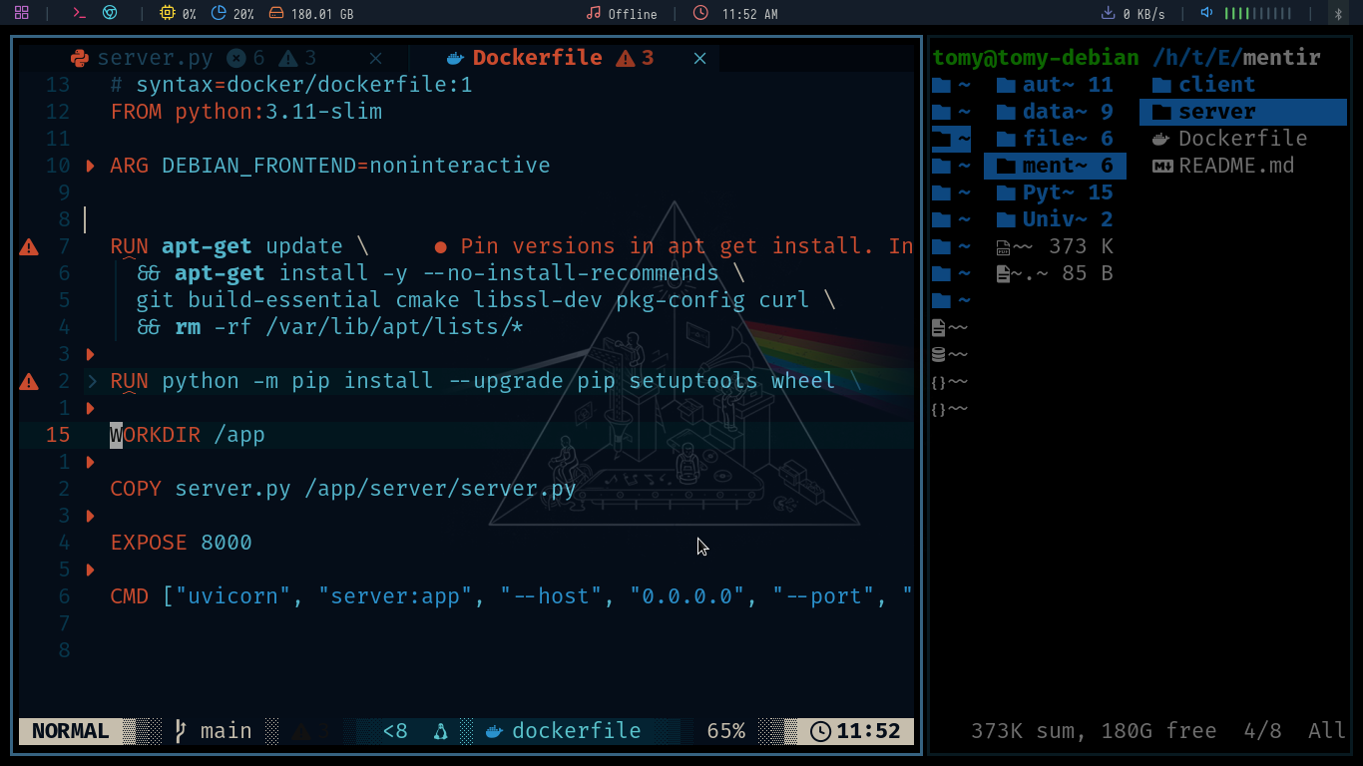Toggle fold marker directly above WORKDIR line
1363x766 pixels.
click(90, 408)
